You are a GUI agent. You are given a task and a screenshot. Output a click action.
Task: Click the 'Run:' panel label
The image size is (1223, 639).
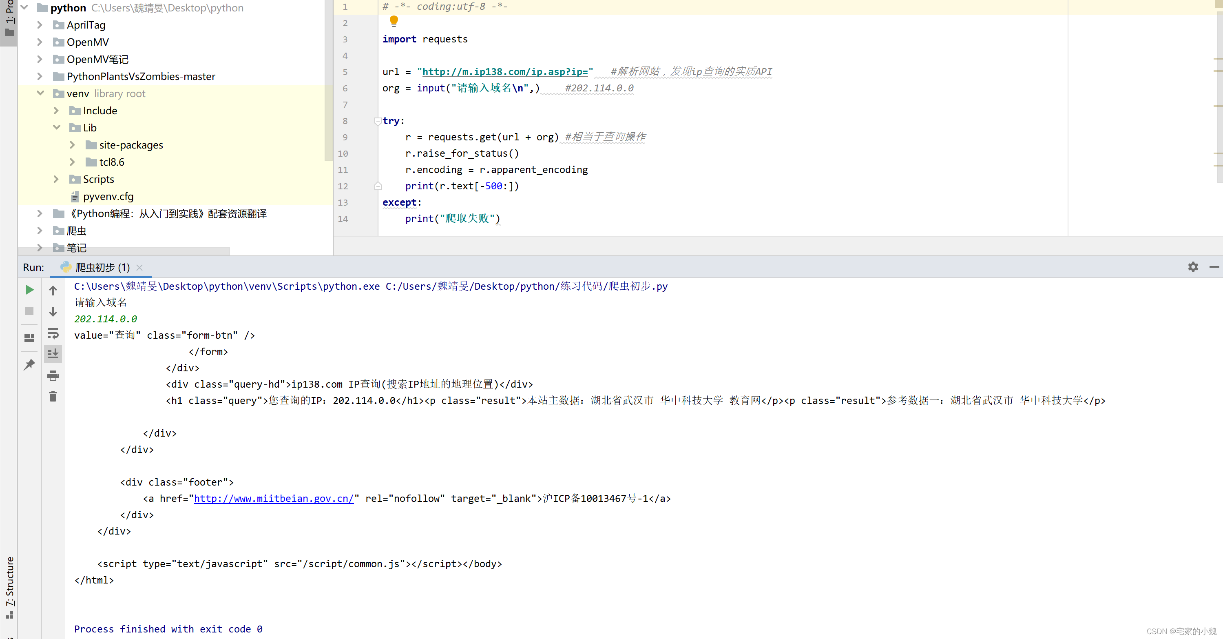click(x=33, y=268)
